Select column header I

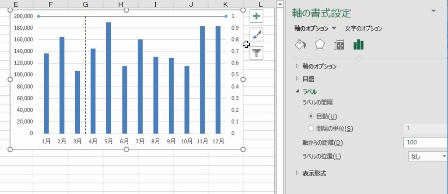tap(155, 4)
